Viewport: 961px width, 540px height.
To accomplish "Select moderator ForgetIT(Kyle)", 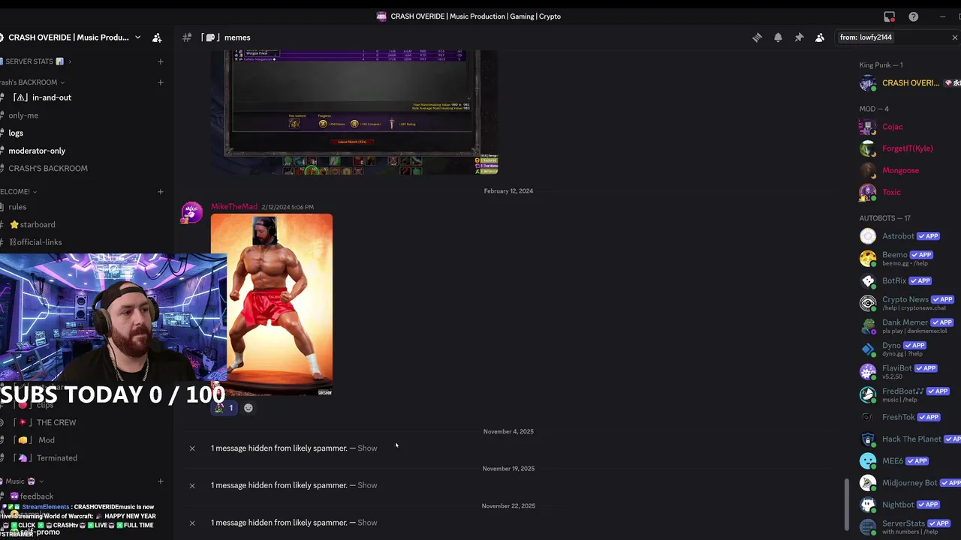I will [x=909, y=148].
